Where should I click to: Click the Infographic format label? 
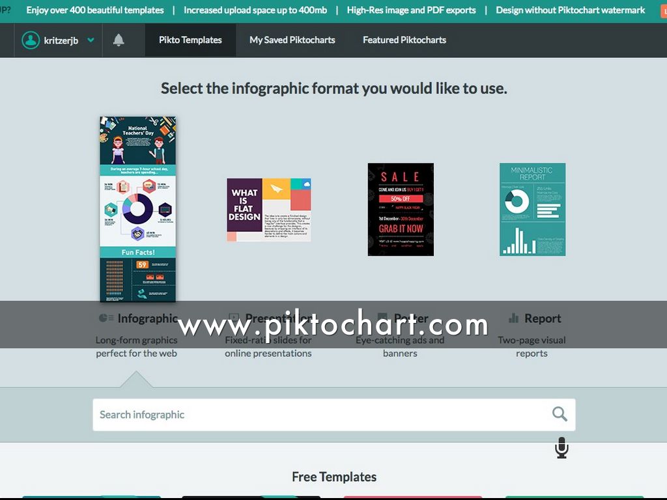[147, 318]
